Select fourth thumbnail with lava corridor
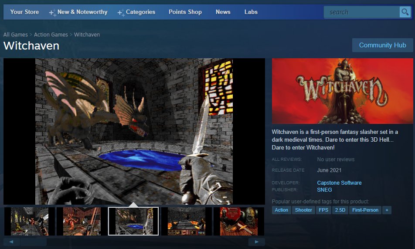Screen dimensions: 415x249 [187, 221]
